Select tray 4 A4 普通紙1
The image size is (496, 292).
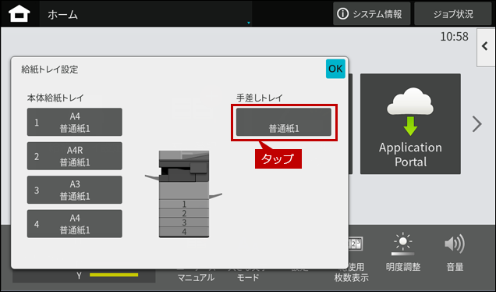[x=75, y=223]
